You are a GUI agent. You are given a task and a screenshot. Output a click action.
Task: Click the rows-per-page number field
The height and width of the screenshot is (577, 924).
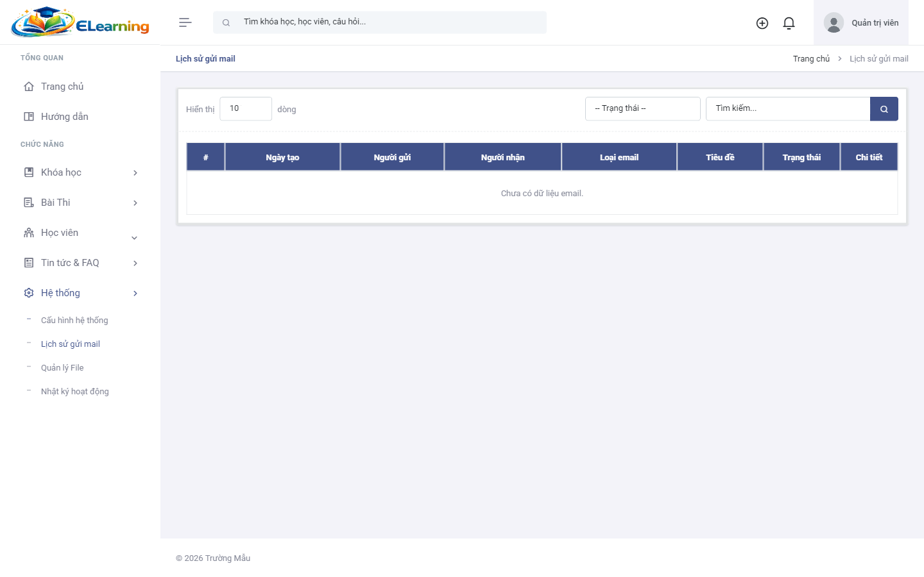click(x=246, y=109)
